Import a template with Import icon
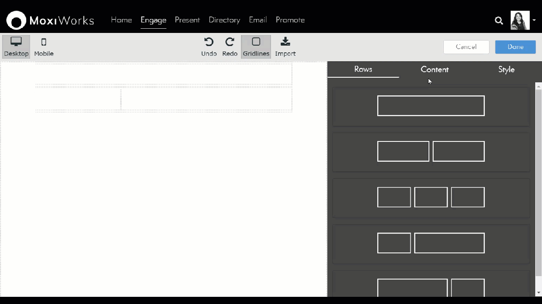 [x=285, y=46]
